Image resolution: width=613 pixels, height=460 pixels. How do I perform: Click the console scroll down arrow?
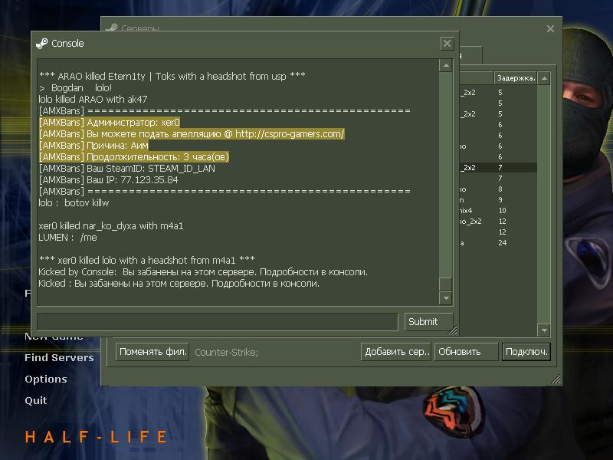click(446, 298)
